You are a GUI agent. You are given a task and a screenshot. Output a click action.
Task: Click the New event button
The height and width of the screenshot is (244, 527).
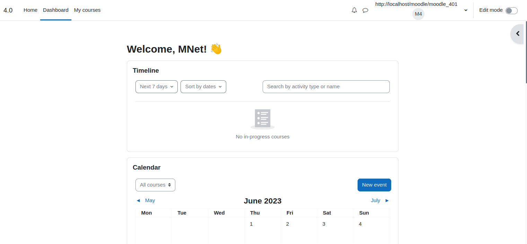coord(374,185)
